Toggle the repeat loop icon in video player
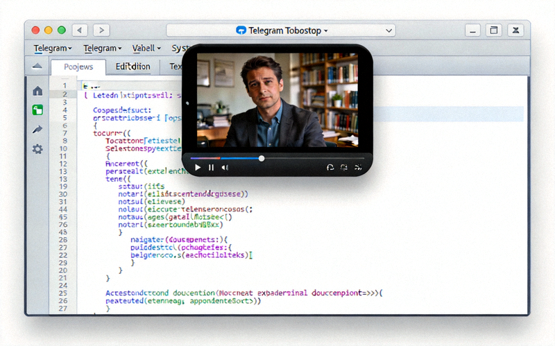The height and width of the screenshot is (346, 555). pos(343,167)
